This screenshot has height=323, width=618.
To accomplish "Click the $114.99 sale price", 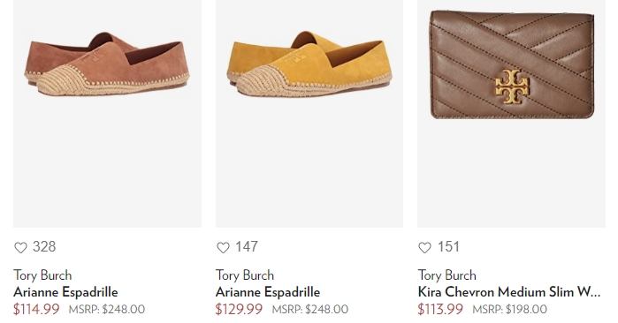I will 36,309.
